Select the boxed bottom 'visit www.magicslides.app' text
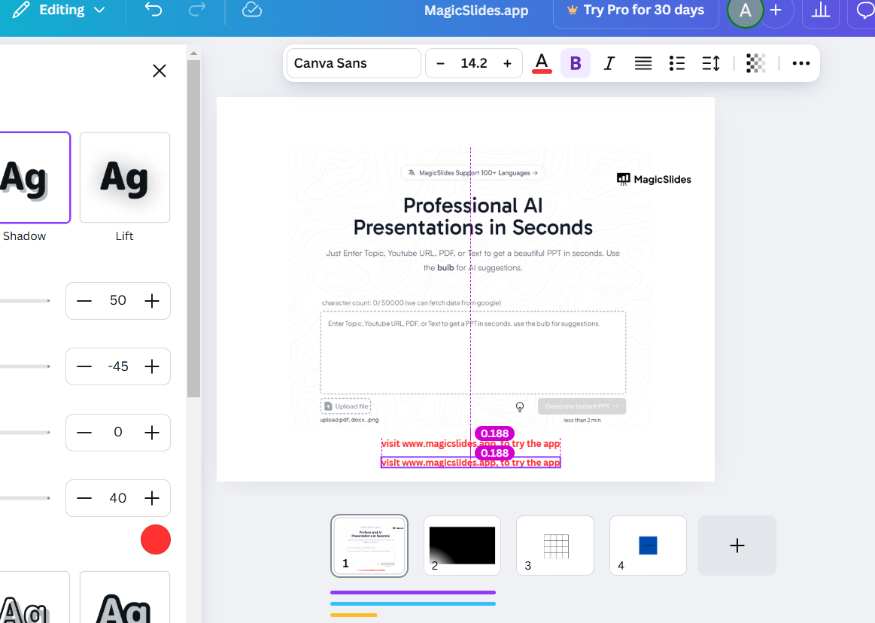 [x=470, y=462]
